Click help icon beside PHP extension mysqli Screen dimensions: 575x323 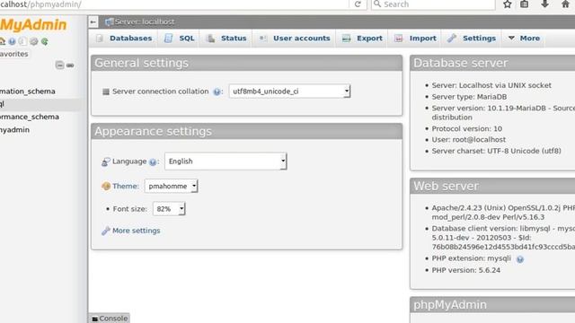(519, 259)
